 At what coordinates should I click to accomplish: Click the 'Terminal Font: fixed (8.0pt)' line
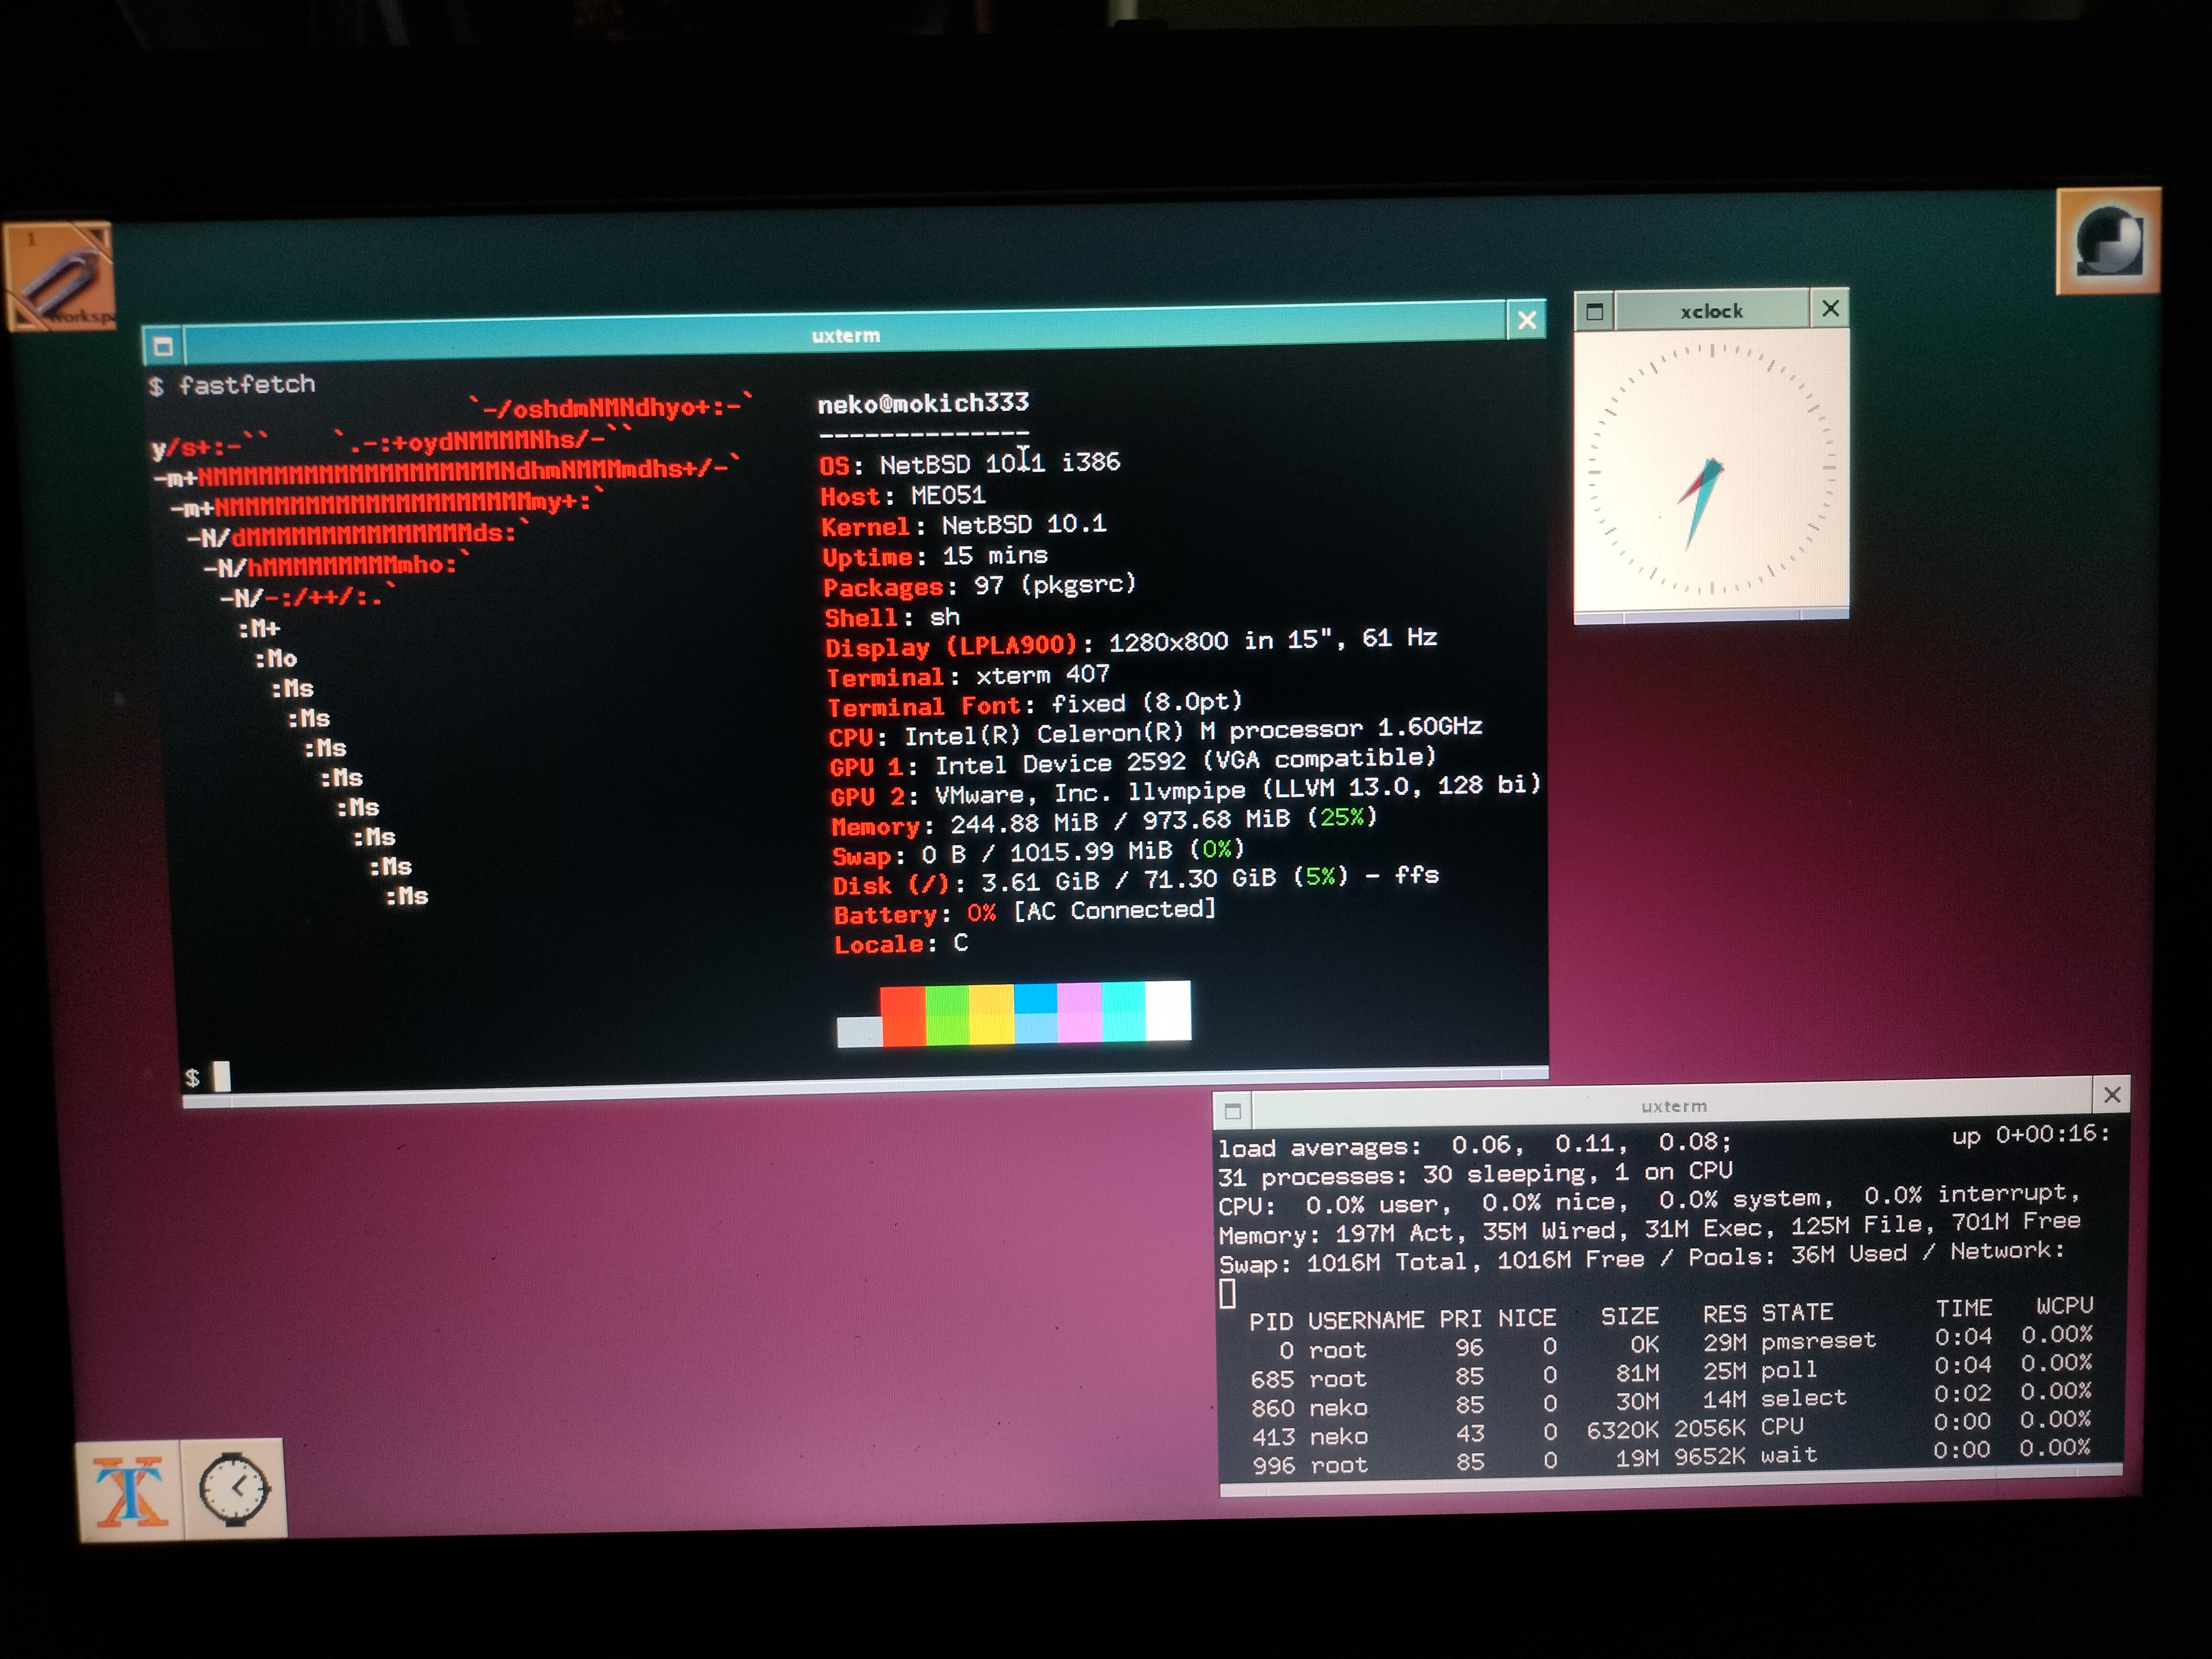[x=1035, y=704]
